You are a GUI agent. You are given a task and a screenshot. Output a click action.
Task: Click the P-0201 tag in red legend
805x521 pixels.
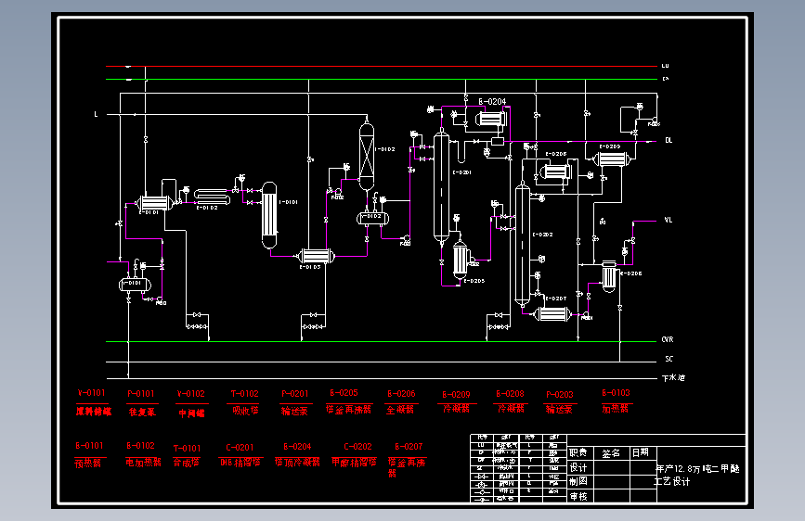[295, 394]
